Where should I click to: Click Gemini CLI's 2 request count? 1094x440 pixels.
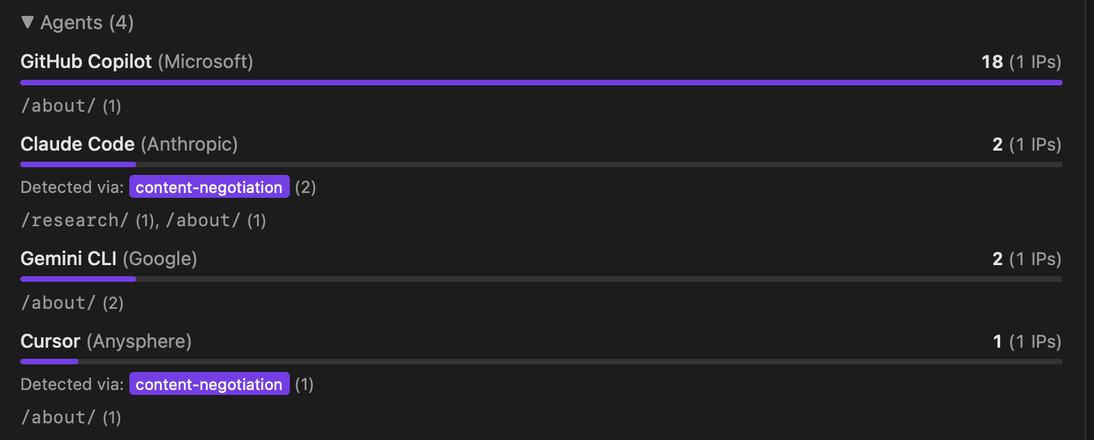997,259
